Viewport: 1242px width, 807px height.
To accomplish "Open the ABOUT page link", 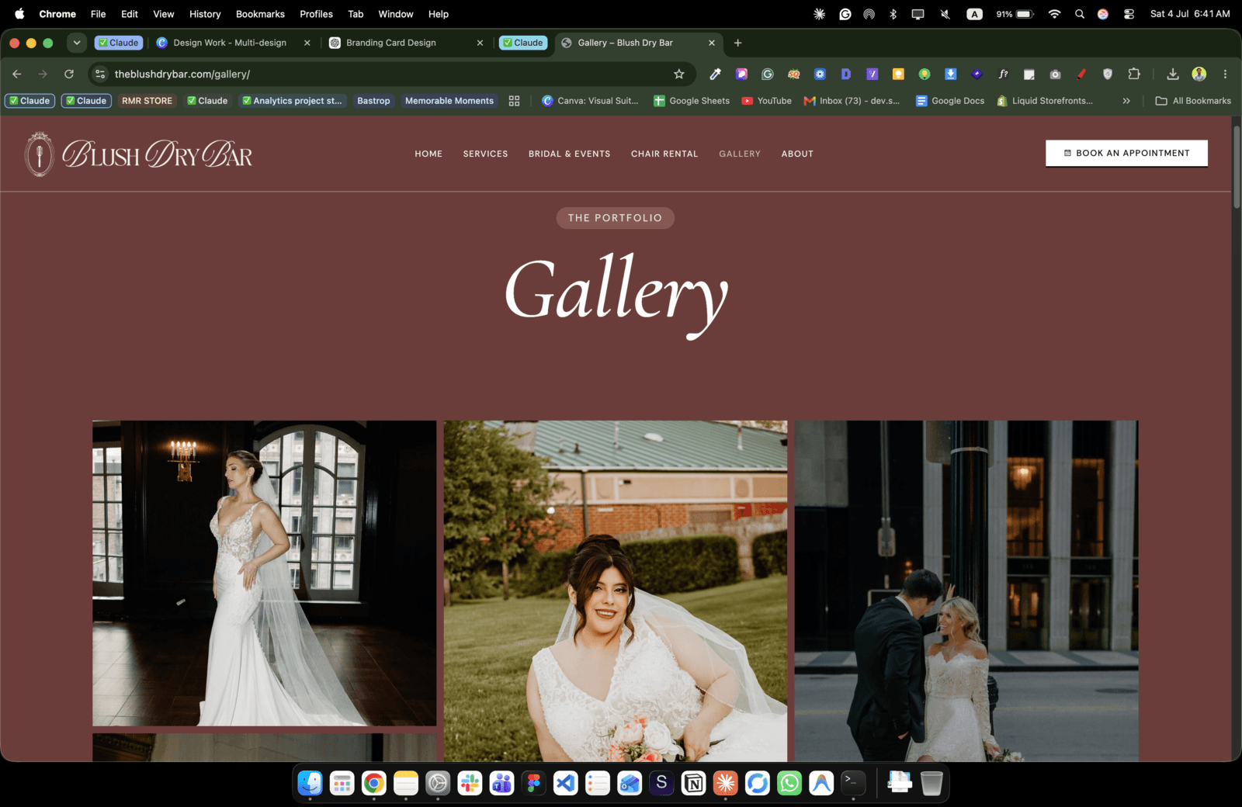I will click(797, 154).
